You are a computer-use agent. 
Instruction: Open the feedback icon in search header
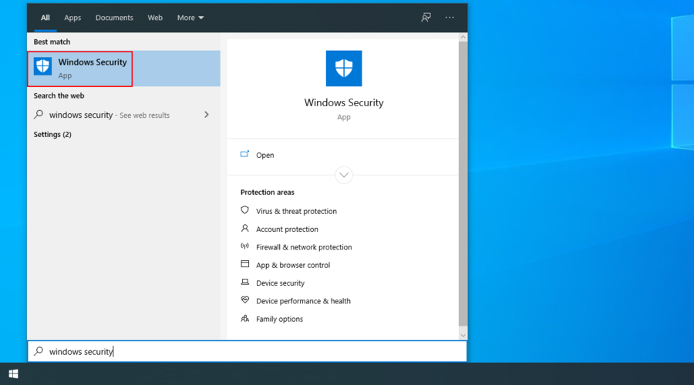coord(426,18)
